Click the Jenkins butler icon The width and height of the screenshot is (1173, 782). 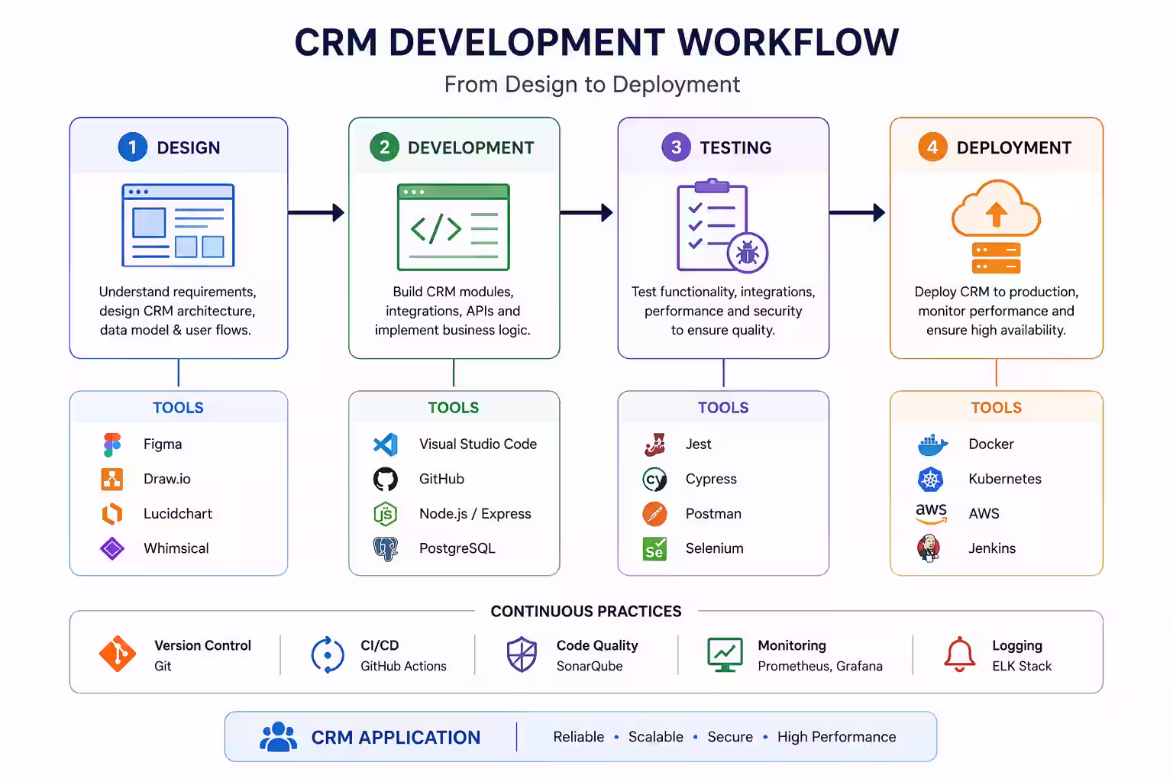[x=929, y=548]
